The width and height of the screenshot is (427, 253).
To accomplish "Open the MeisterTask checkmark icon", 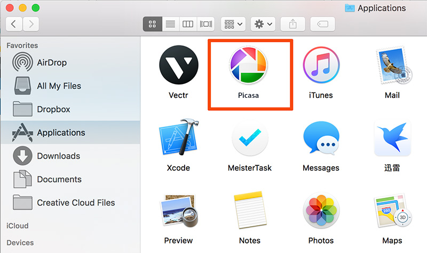I will [x=250, y=138].
